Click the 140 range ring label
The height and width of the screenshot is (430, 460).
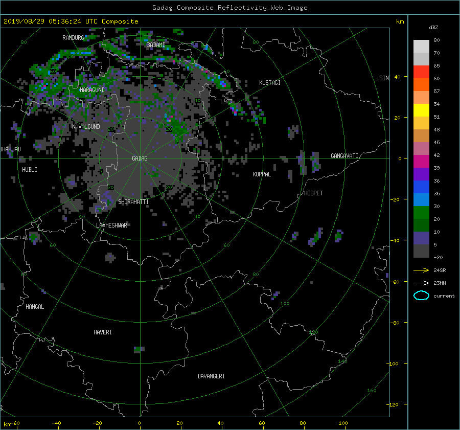[x=342, y=361]
